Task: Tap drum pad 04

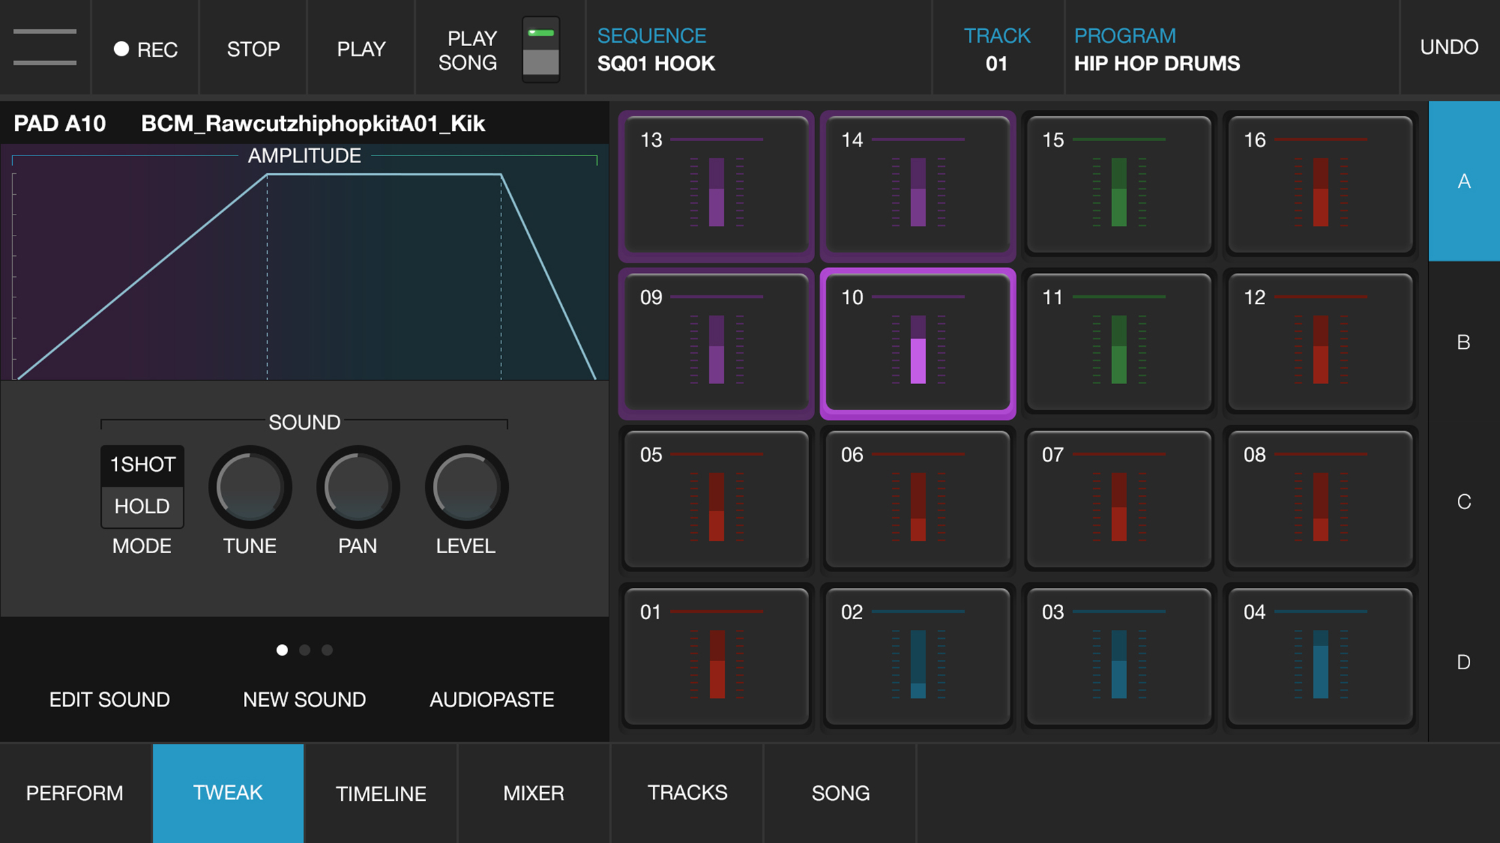Action: click(x=1319, y=656)
